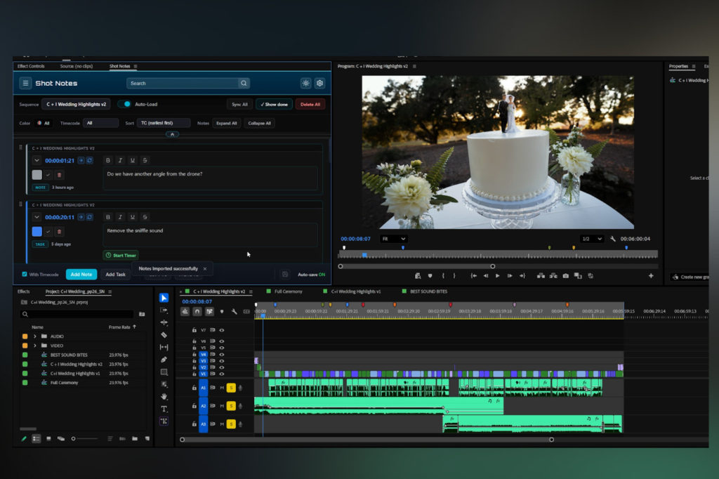
Task: Click the search magnifier in Shot Notes
Action: [244, 83]
